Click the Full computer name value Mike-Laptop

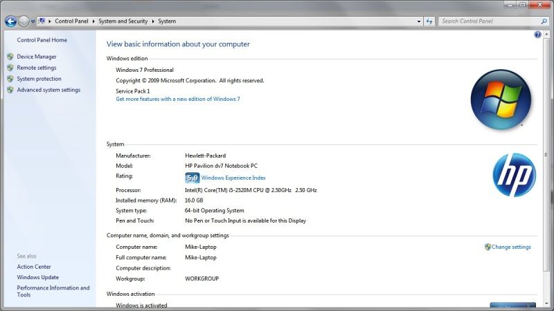[x=201, y=258]
